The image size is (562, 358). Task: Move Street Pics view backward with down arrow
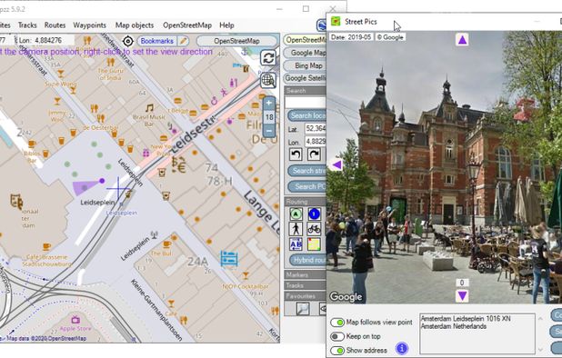pyautogui.click(x=462, y=295)
